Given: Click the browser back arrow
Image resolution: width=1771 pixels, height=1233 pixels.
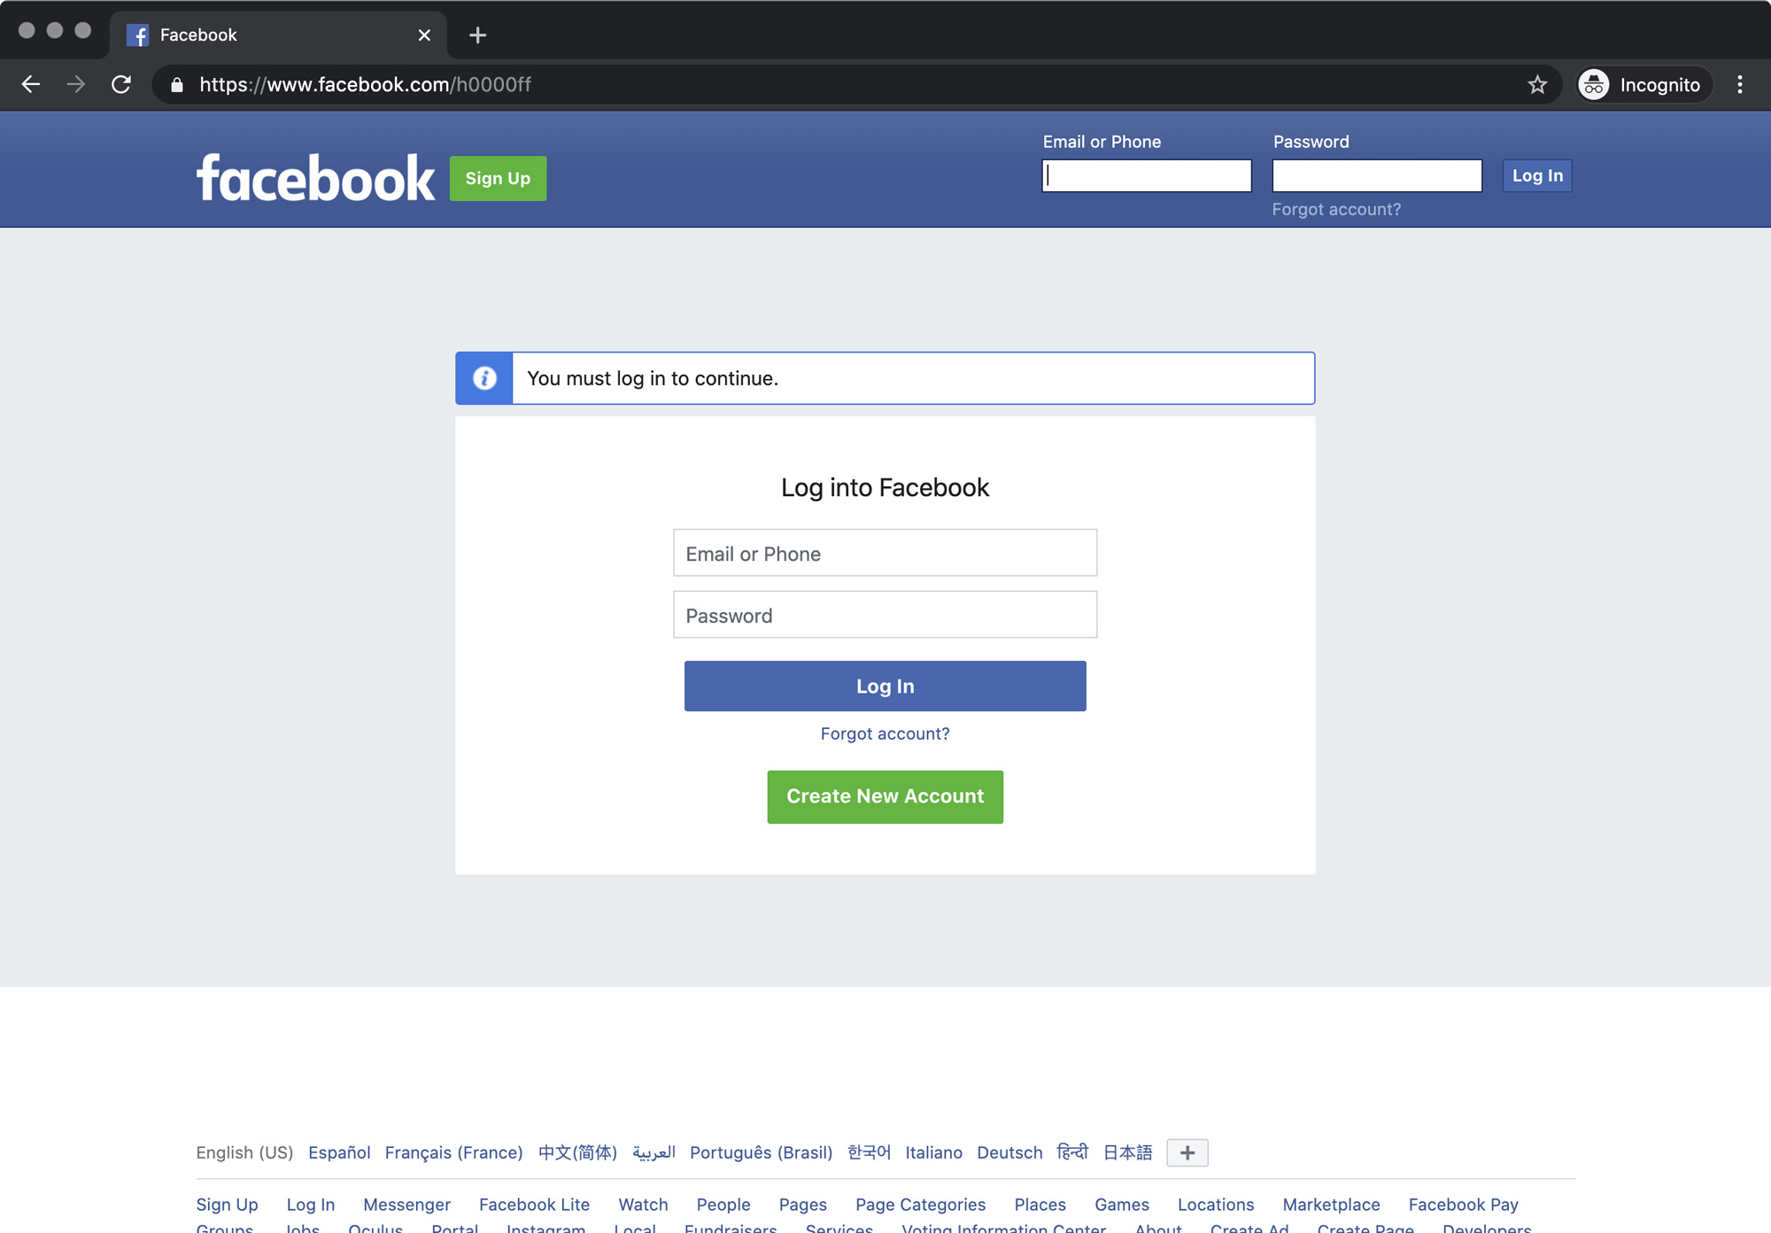Looking at the screenshot, I should tap(31, 84).
